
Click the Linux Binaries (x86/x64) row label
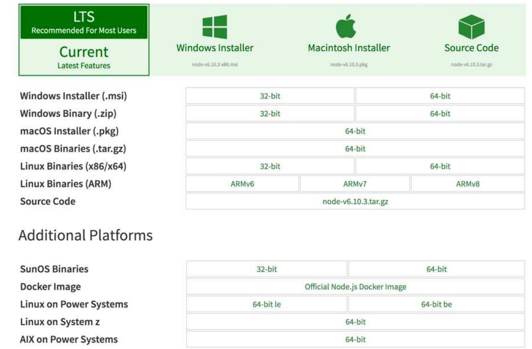pyautogui.click(x=73, y=166)
